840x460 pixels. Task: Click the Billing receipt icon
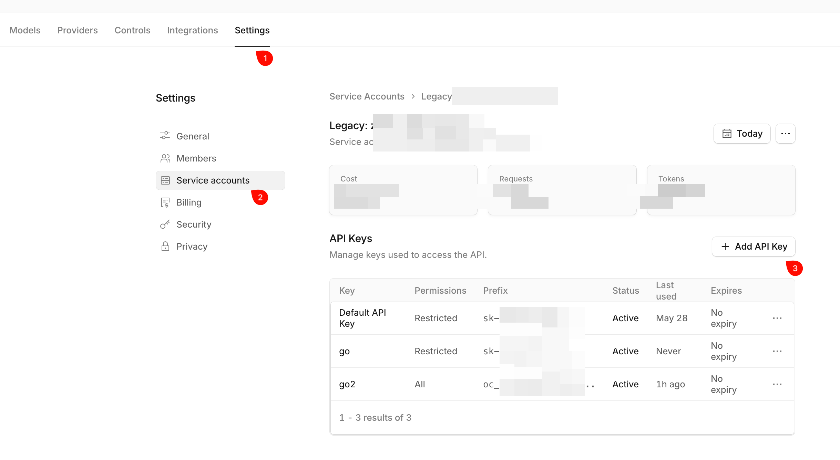[x=165, y=202]
